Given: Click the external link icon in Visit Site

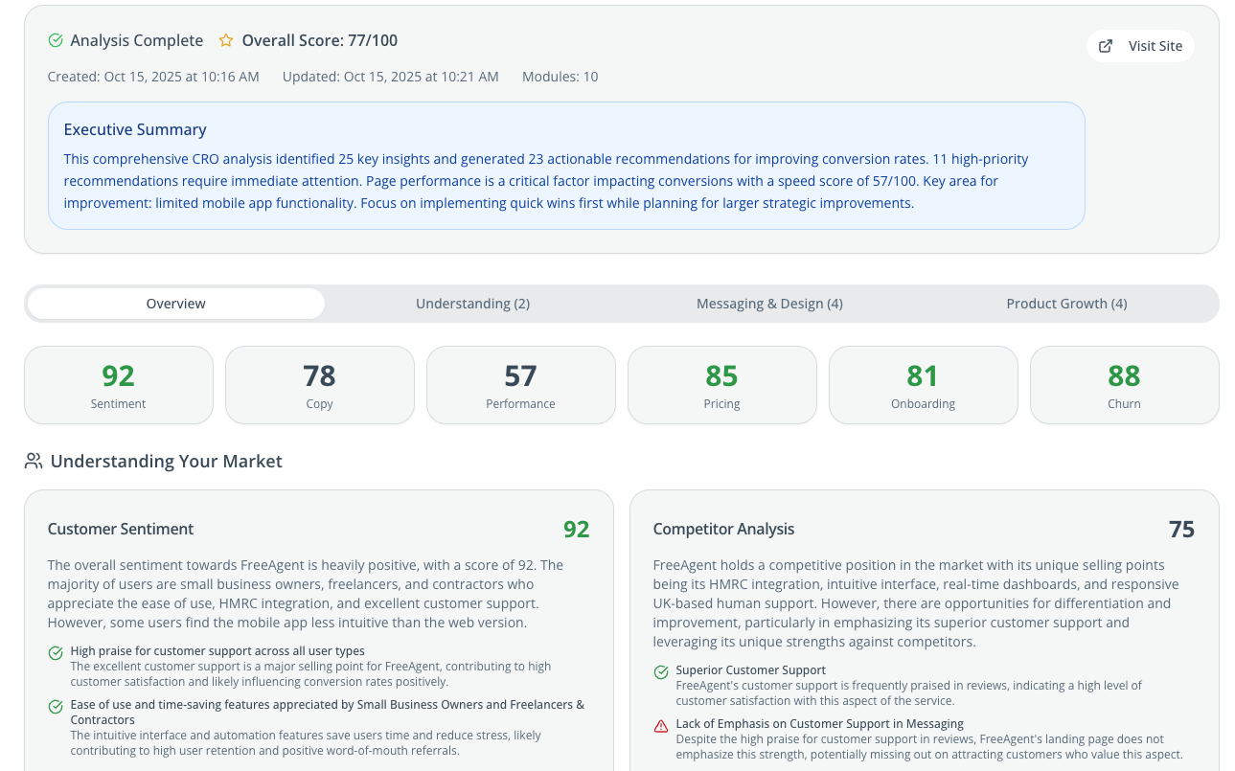Looking at the screenshot, I should pos(1106,46).
